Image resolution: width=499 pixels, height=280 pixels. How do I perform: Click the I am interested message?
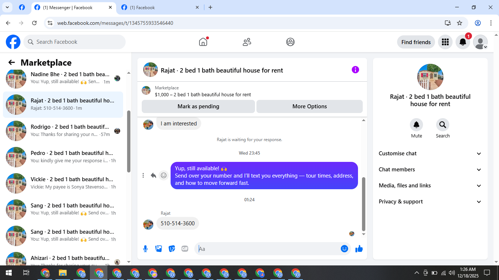[x=179, y=124]
